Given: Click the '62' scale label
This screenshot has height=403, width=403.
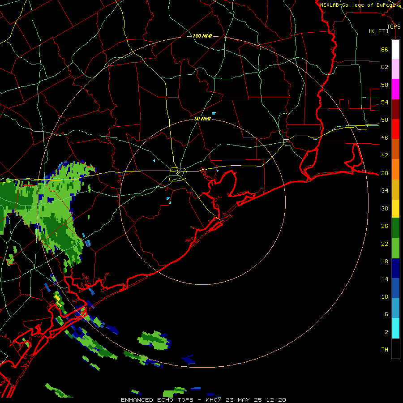Looking at the screenshot, I should click(385, 67).
